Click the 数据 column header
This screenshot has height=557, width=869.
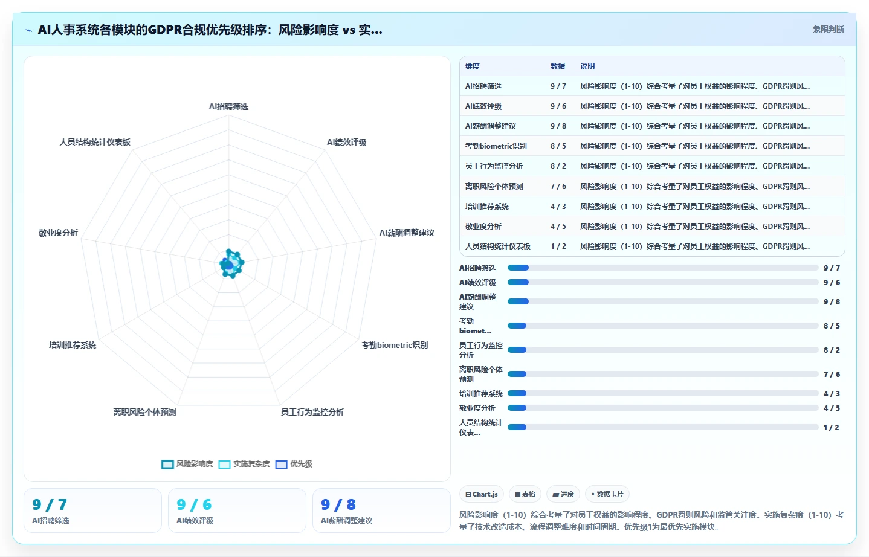[x=558, y=66]
